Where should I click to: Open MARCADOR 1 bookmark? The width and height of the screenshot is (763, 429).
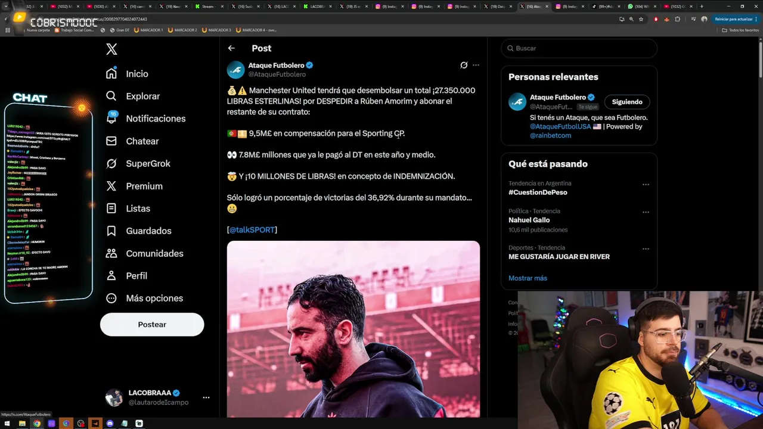[148, 30]
